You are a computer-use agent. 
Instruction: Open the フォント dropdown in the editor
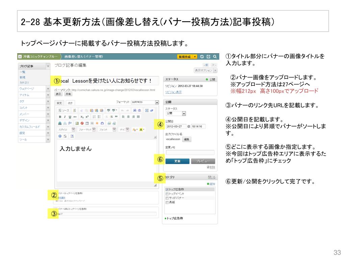click(x=107, y=130)
